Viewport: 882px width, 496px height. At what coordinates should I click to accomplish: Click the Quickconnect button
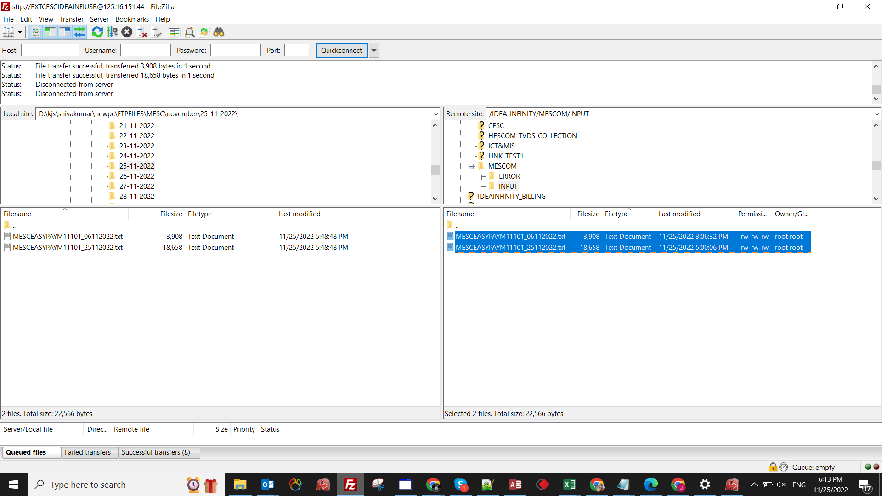point(341,51)
